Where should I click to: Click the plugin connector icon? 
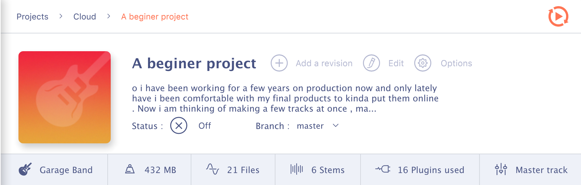383,169
